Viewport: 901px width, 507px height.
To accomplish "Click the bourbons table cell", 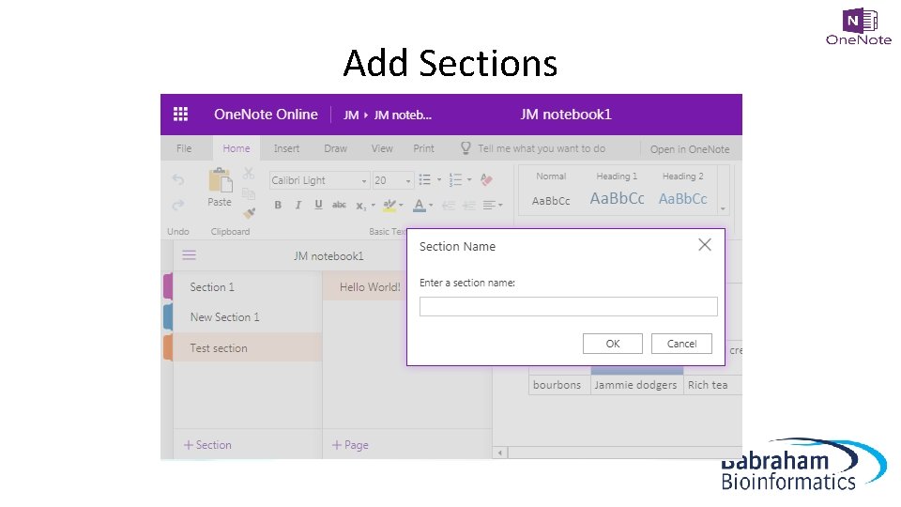I will [559, 385].
